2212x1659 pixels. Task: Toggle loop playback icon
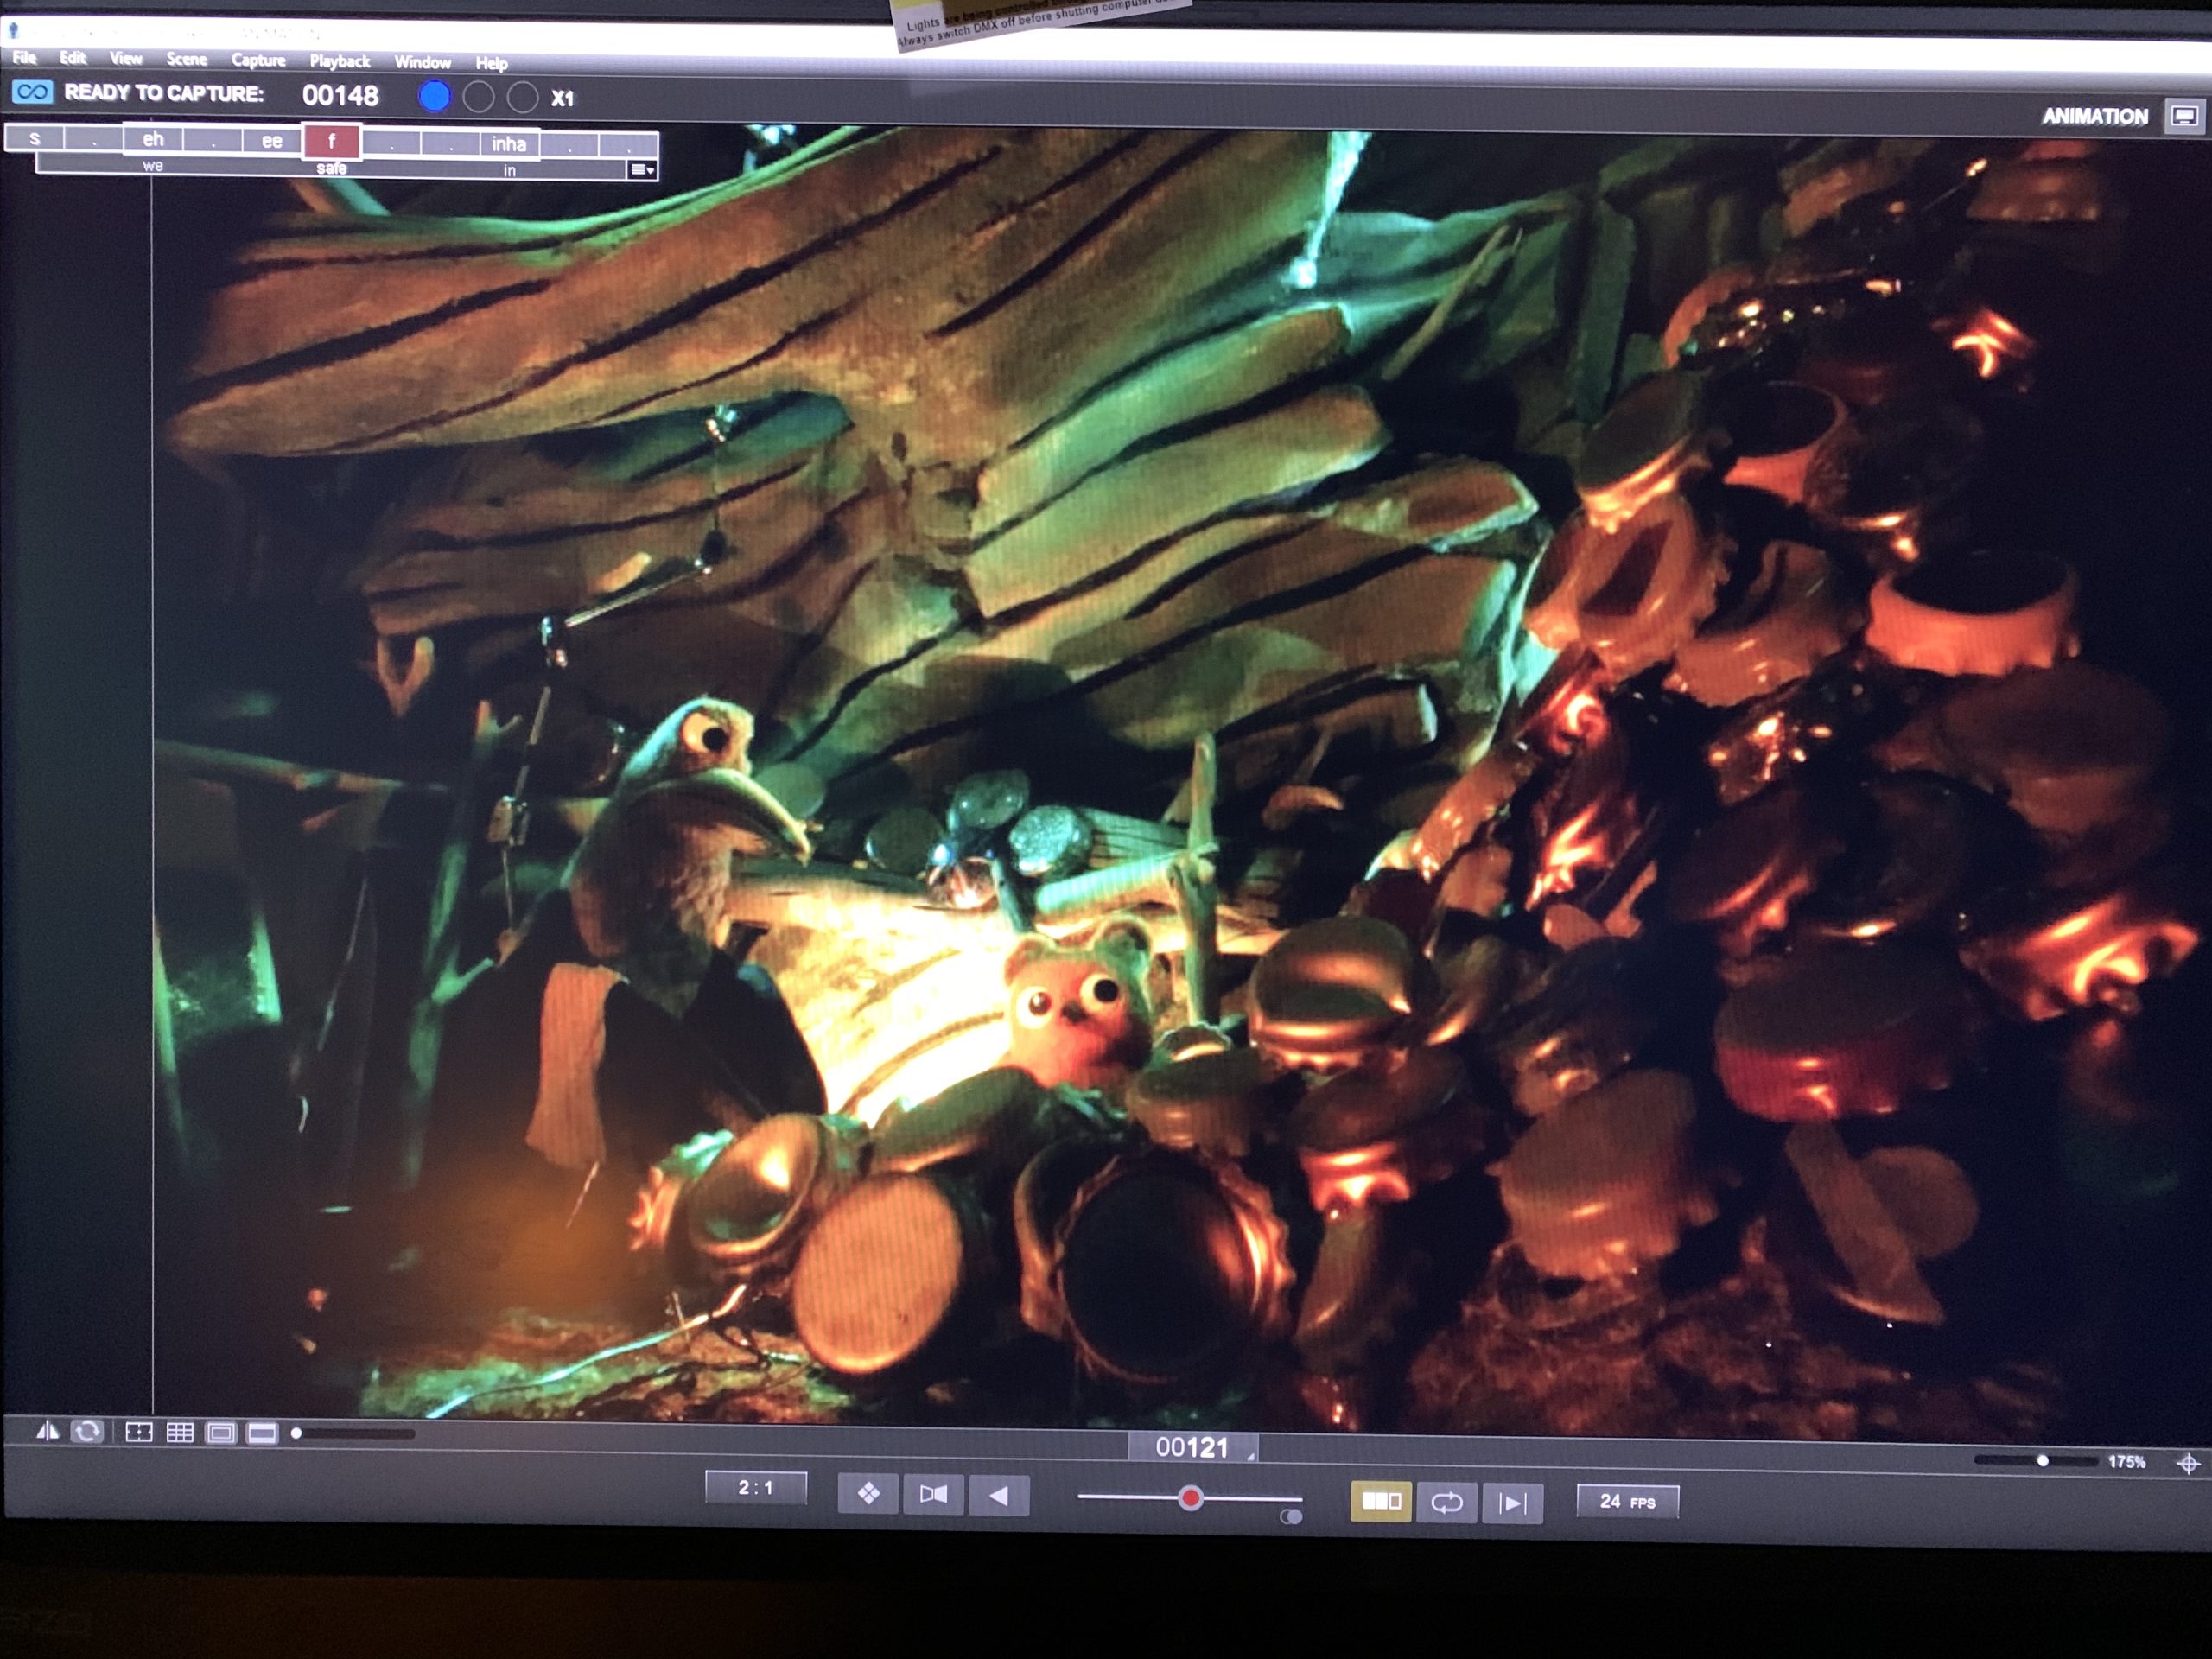pyautogui.click(x=1447, y=1502)
